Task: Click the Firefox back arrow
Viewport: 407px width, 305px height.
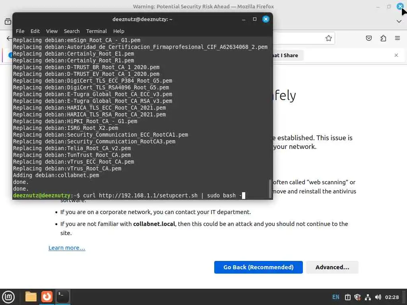Action: pos(10,39)
